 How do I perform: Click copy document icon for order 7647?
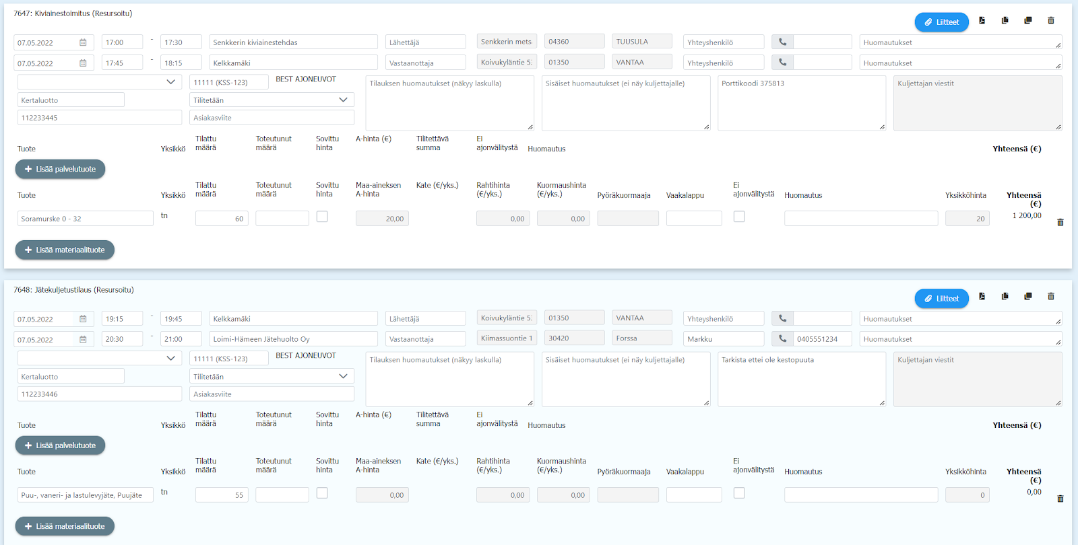point(1005,21)
